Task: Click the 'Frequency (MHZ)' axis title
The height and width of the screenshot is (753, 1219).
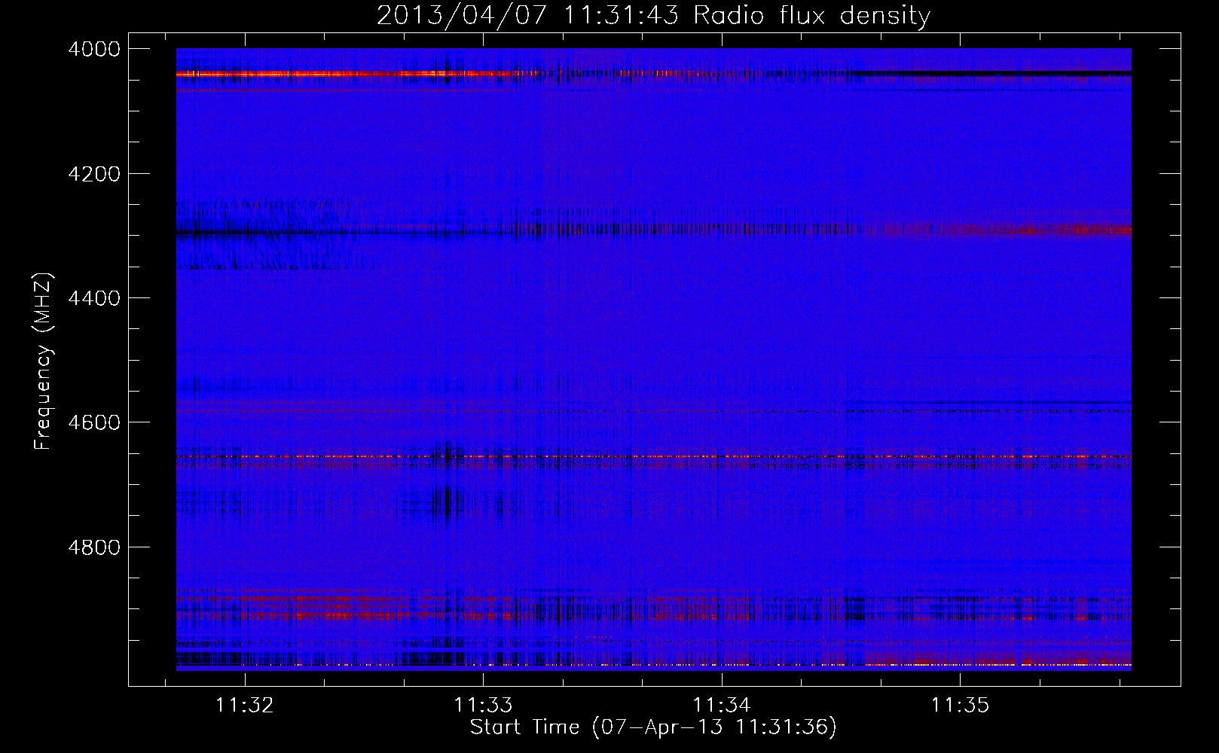Action: pyautogui.click(x=43, y=361)
